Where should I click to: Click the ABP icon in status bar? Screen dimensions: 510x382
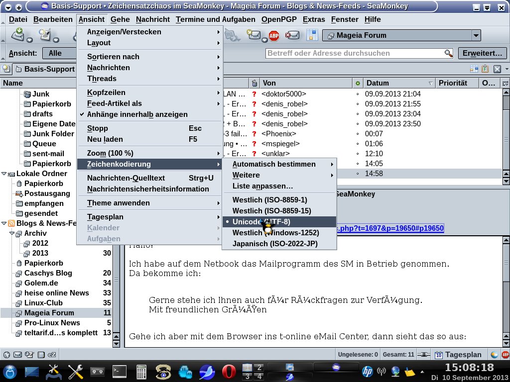(505, 355)
